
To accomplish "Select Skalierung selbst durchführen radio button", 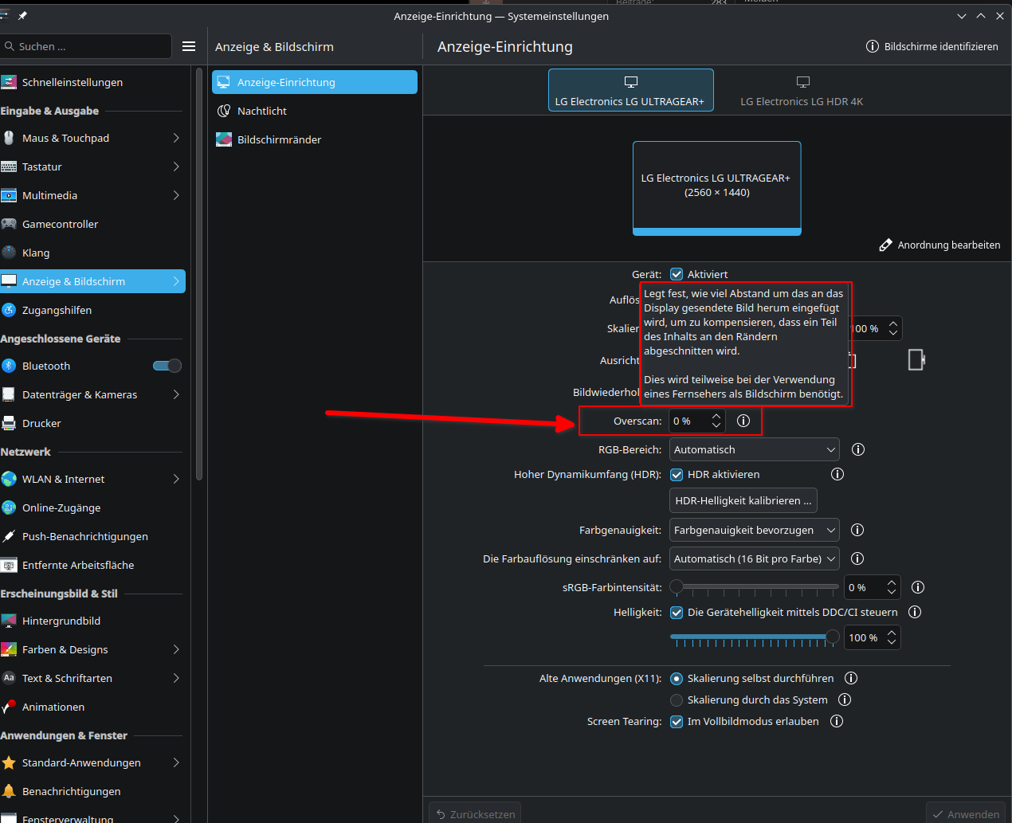I will click(677, 679).
